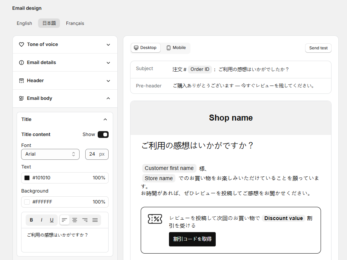Viewport: 347px width, 260px height.
Task: Click the discount coupon icon in preview
Action: [155, 219]
